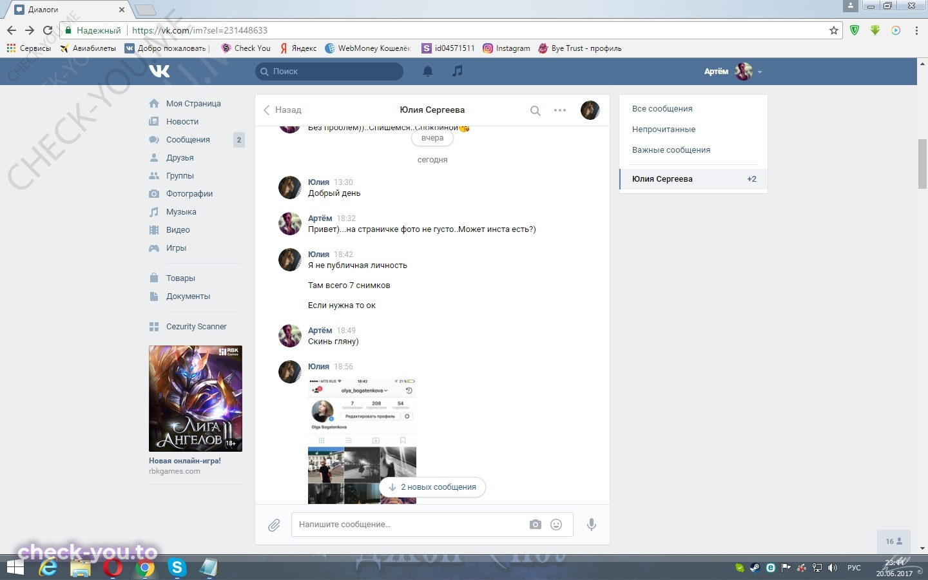The width and height of the screenshot is (928, 580).
Task: Open Музыка in the left menu
Action: [x=181, y=212]
